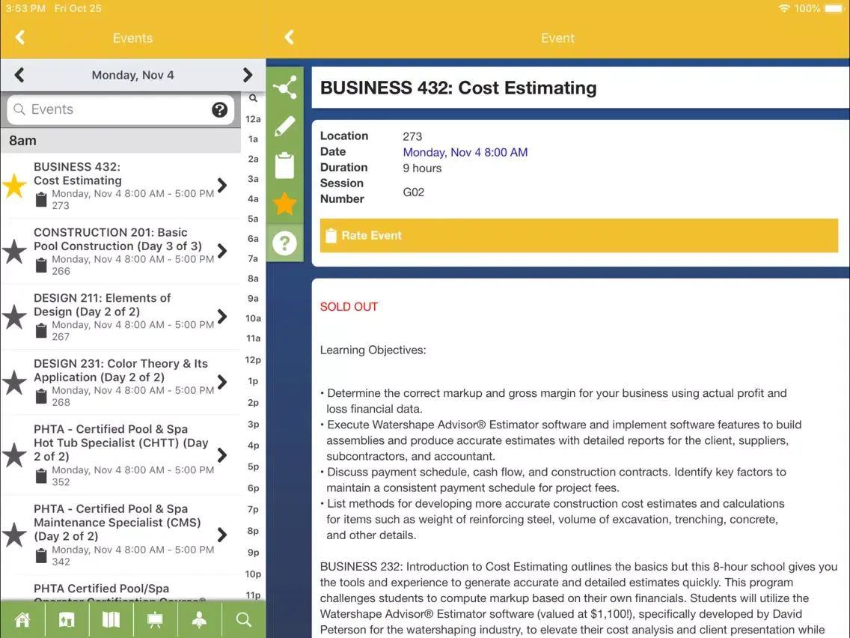850x638 pixels.
Task: Jump to 3p in time index
Action: pyautogui.click(x=253, y=425)
